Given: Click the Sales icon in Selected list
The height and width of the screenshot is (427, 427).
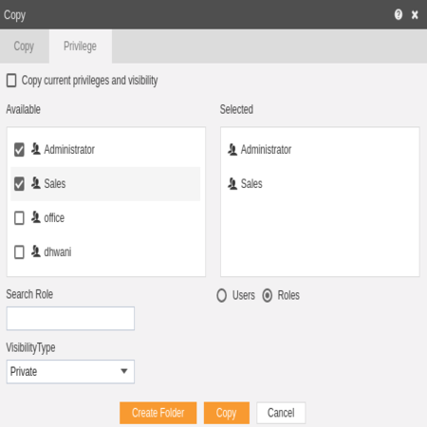Looking at the screenshot, I should point(232,183).
